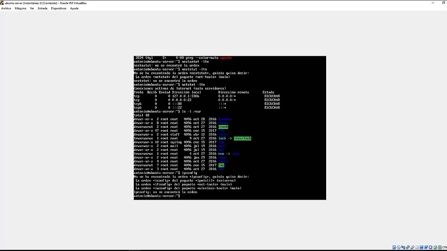
Task: Click the optical disc status icon
Action: tap(398, 247)
